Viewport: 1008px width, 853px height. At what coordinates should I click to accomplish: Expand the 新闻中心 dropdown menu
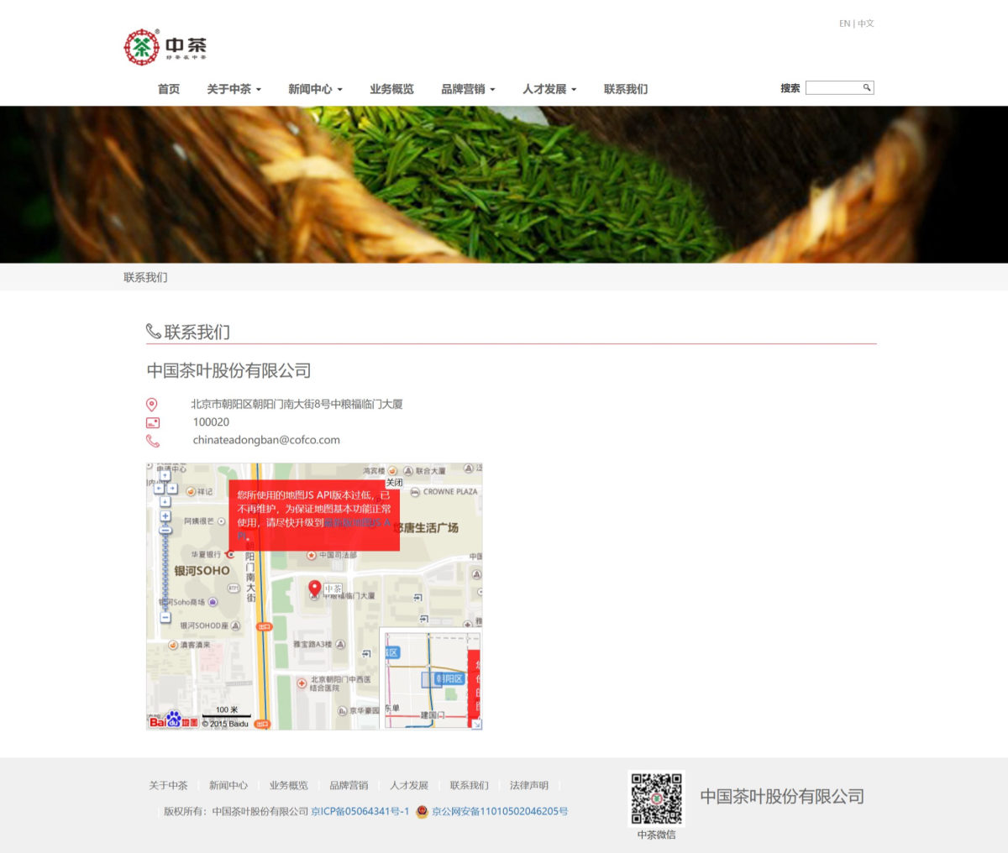315,89
